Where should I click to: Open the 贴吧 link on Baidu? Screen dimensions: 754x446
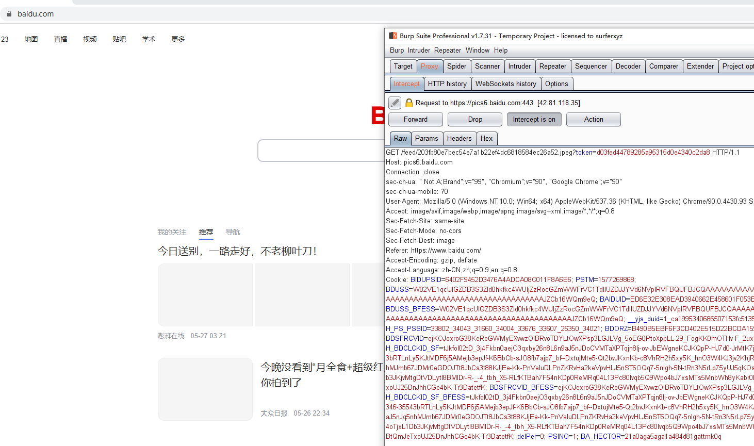tap(119, 39)
